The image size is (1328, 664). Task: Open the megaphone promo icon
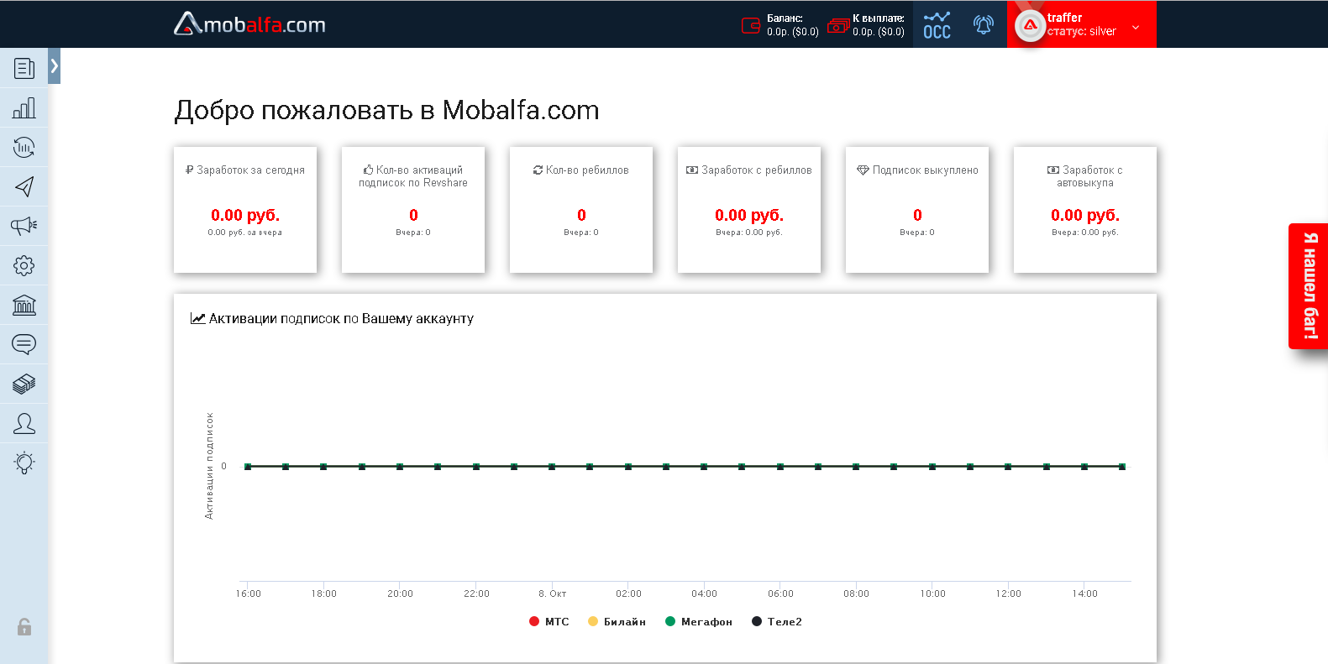[x=24, y=226]
